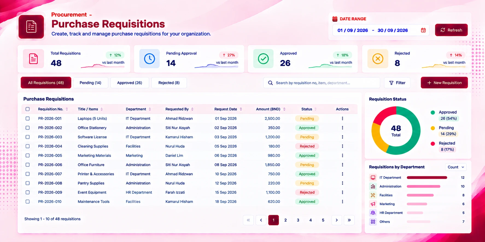The height and width of the screenshot is (242, 485).
Task: Click the HR Department people icon
Action: pos(373,213)
